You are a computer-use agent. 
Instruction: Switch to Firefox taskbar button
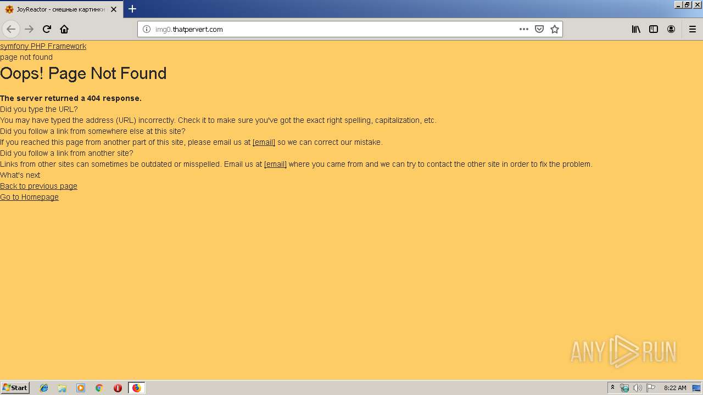(x=137, y=388)
